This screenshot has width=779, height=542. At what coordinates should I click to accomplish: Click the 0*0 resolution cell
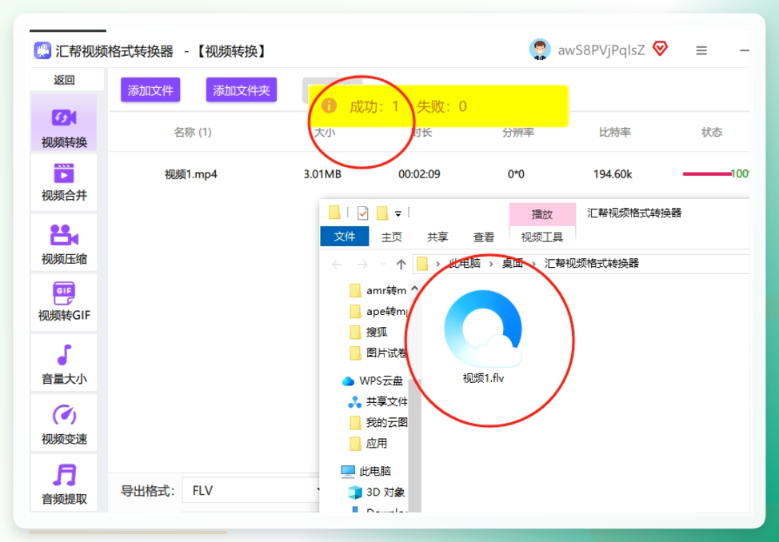coord(516,174)
